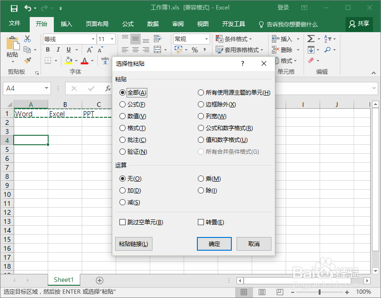Toggle Bold formatting button
Image resolution: width=381 pixels, height=298 pixels.
click(48, 50)
